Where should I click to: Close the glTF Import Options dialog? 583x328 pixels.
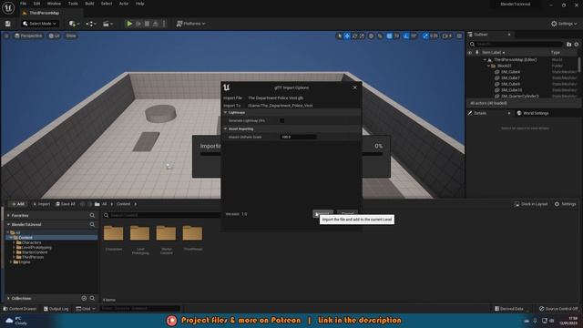354,87
